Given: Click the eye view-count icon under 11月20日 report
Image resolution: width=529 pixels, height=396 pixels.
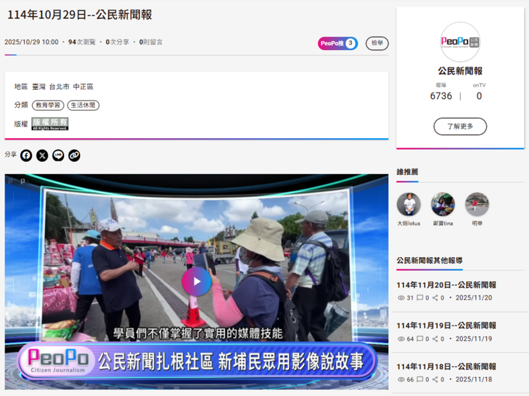Looking at the screenshot, I should (401, 297).
